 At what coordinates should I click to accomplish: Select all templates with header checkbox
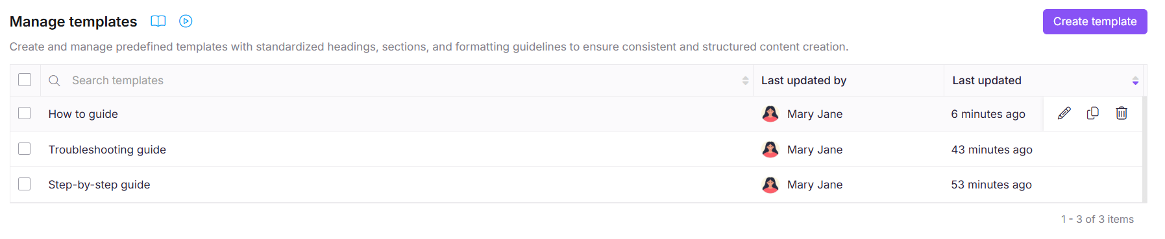(x=25, y=80)
